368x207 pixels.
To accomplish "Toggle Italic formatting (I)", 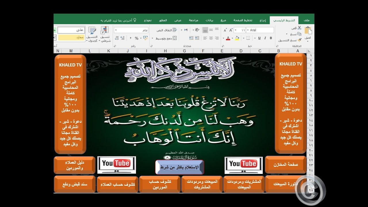I will (265, 38).
